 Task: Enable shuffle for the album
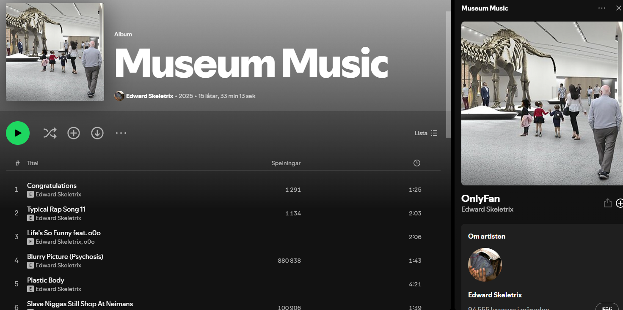tap(50, 133)
